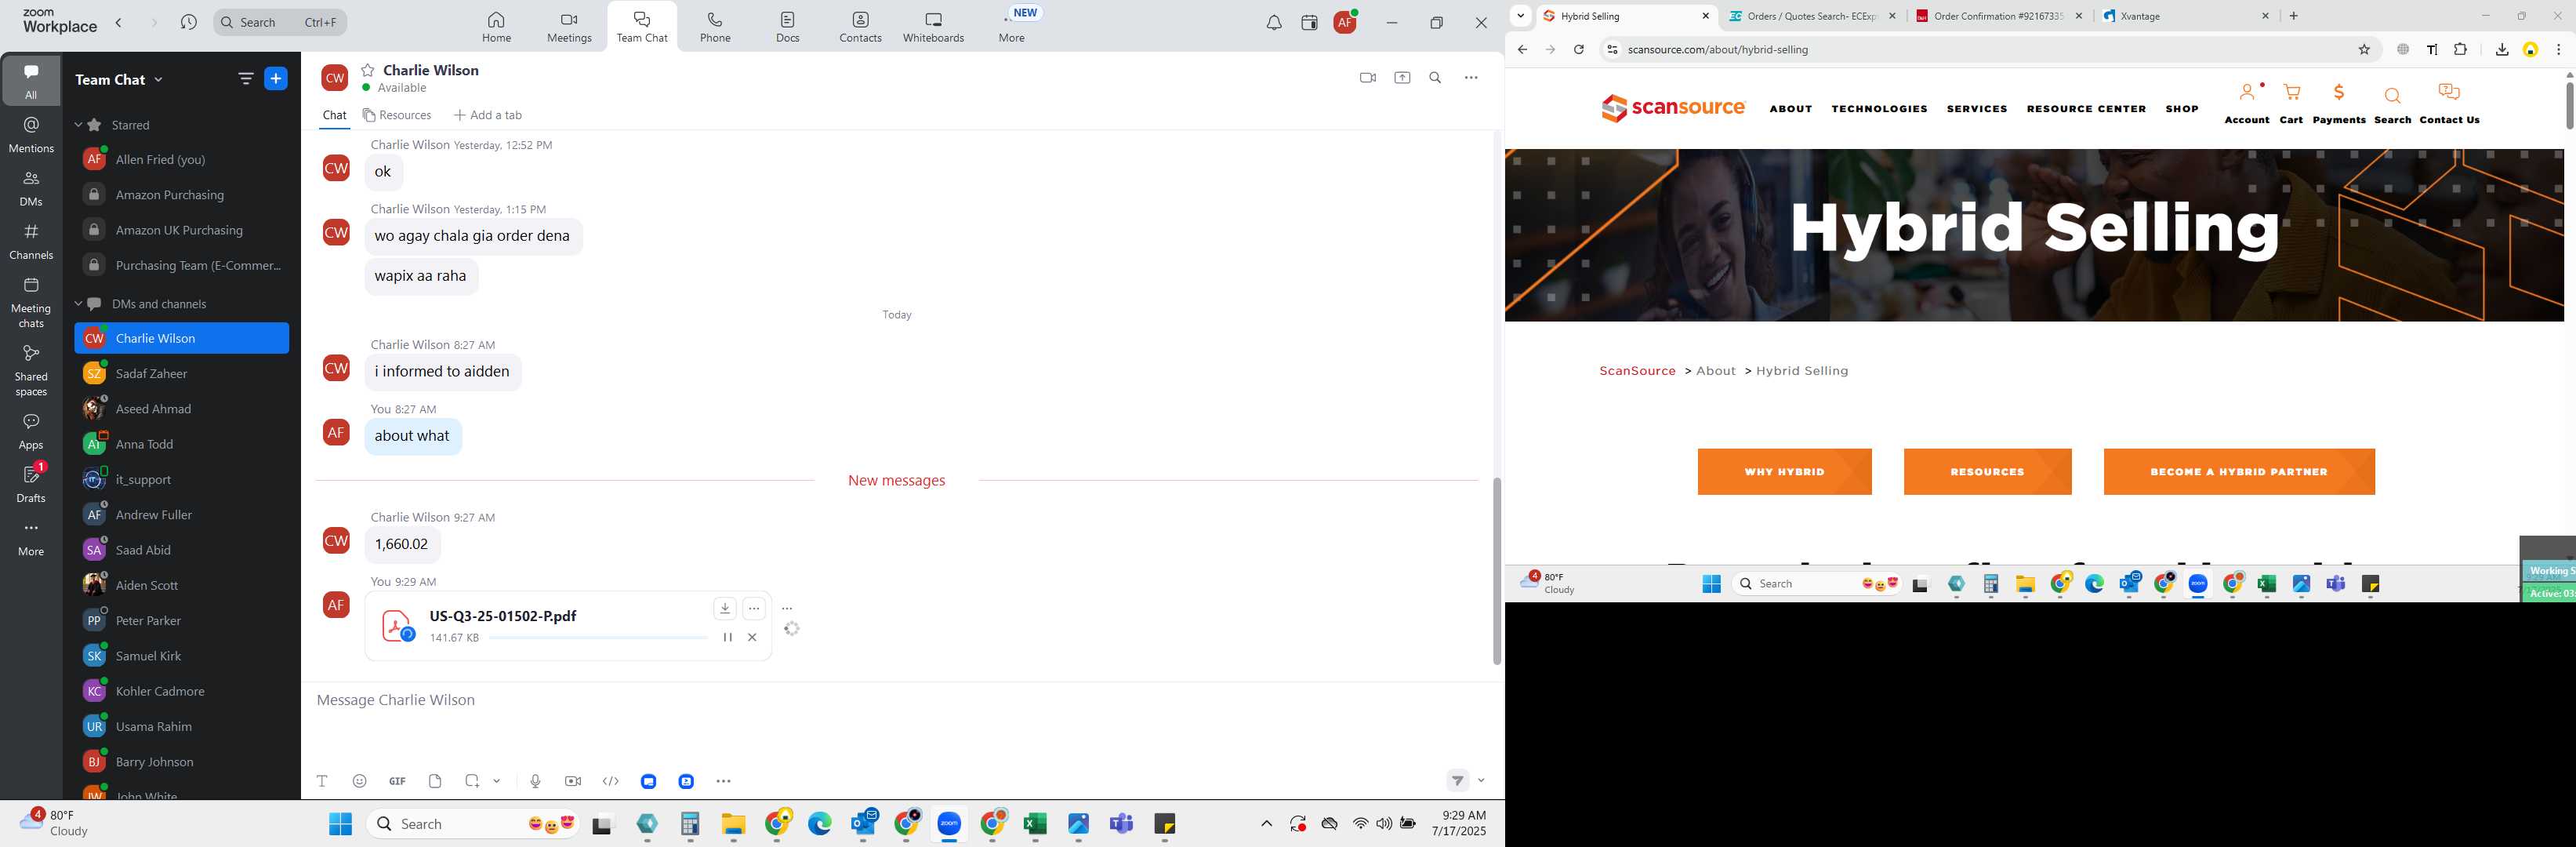The width and height of the screenshot is (2576, 847).
Task: Open Shared spaces in sidebar
Action: (31, 370)
